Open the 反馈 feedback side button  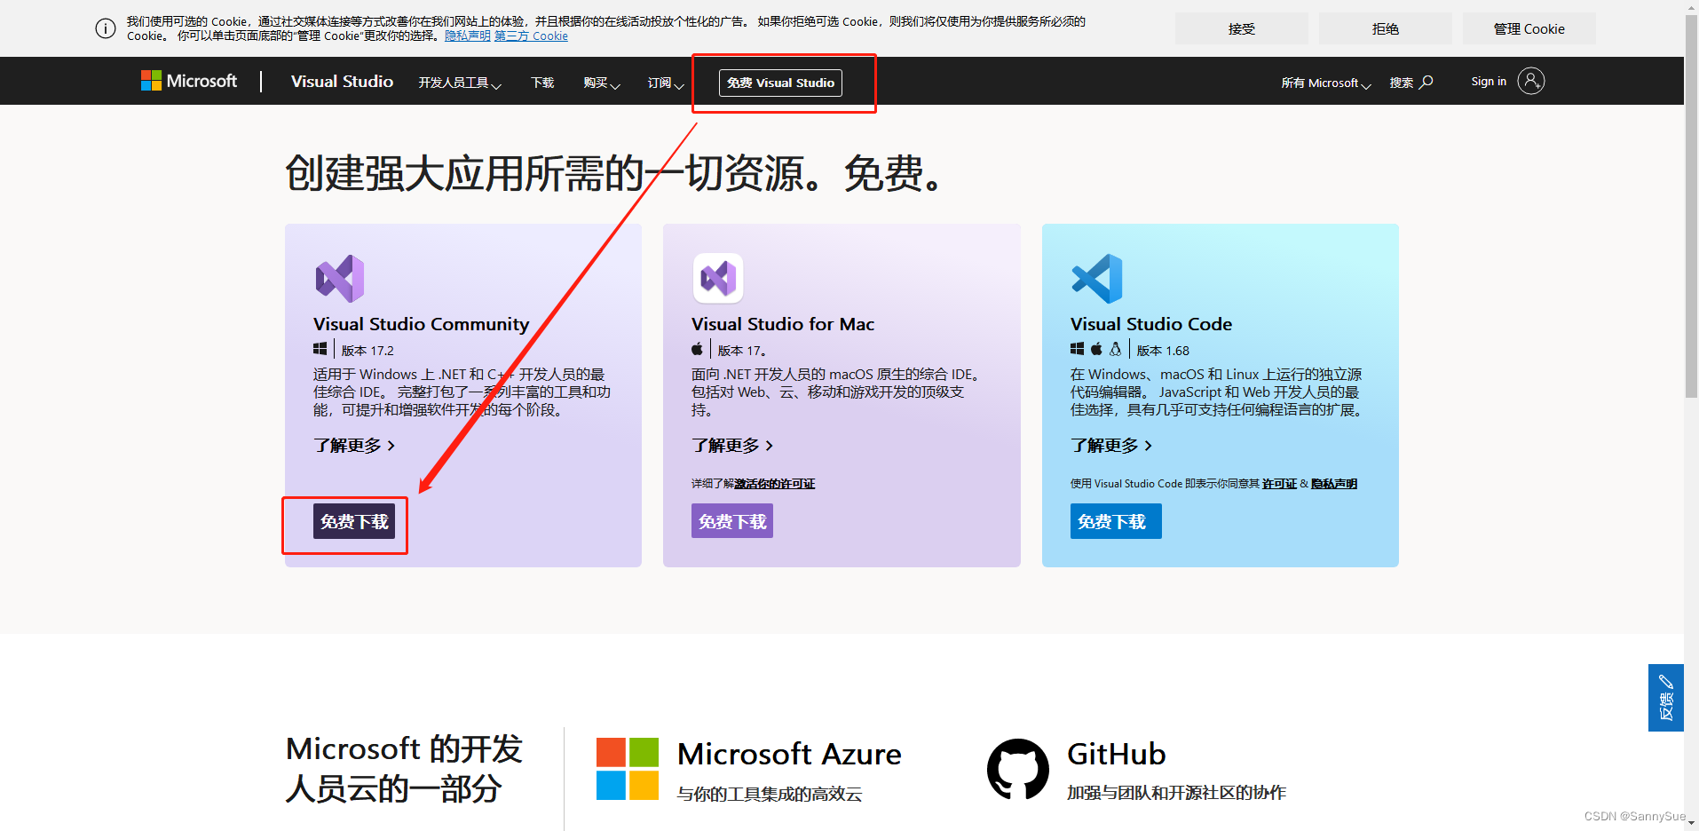pos(1666,698)
